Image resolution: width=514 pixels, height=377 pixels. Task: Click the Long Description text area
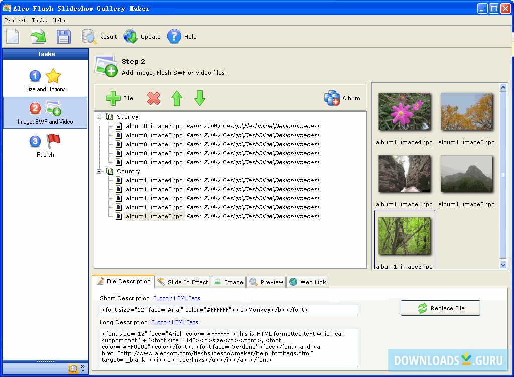click(x=229, y=348)
